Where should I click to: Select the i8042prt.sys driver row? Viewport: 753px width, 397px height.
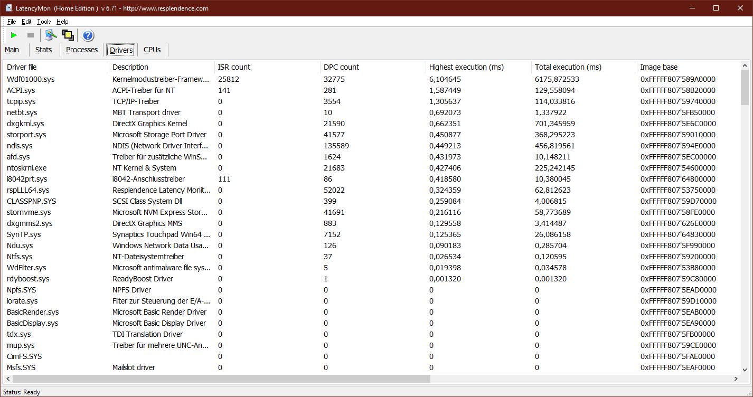click(x=372, y=179)
